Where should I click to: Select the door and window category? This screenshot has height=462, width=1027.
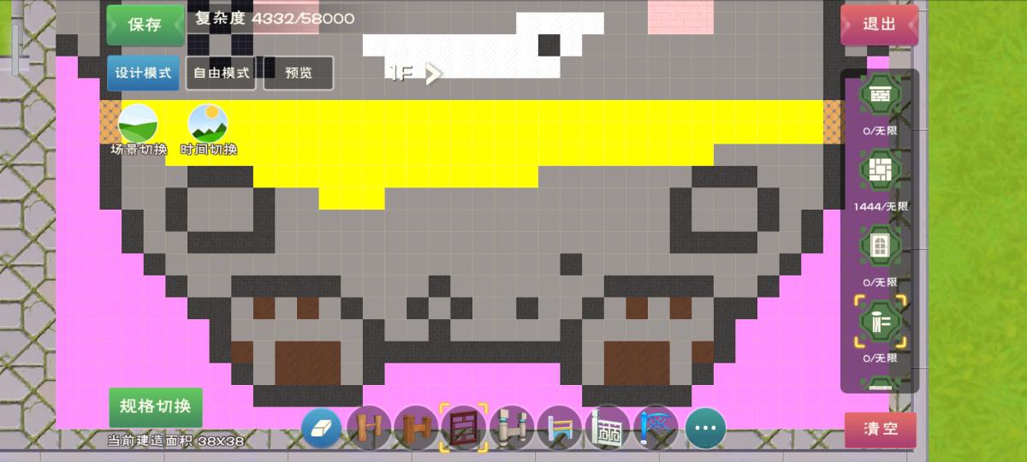coord(881,247)
